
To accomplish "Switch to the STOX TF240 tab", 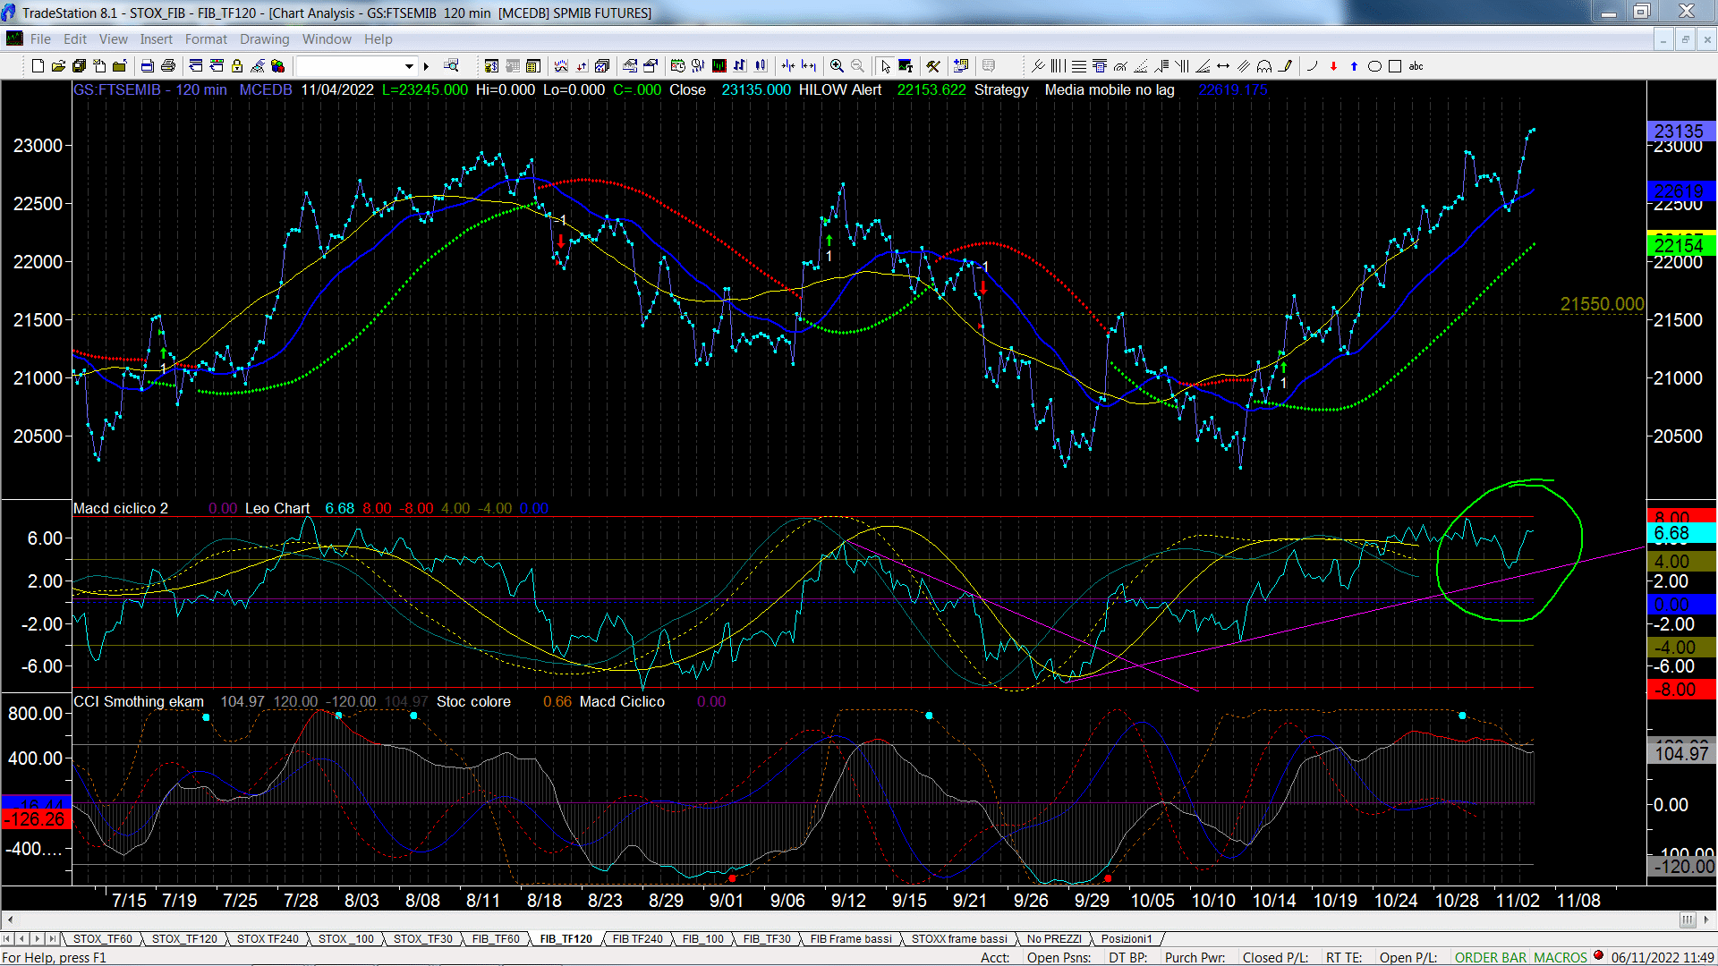I will 268,939.
